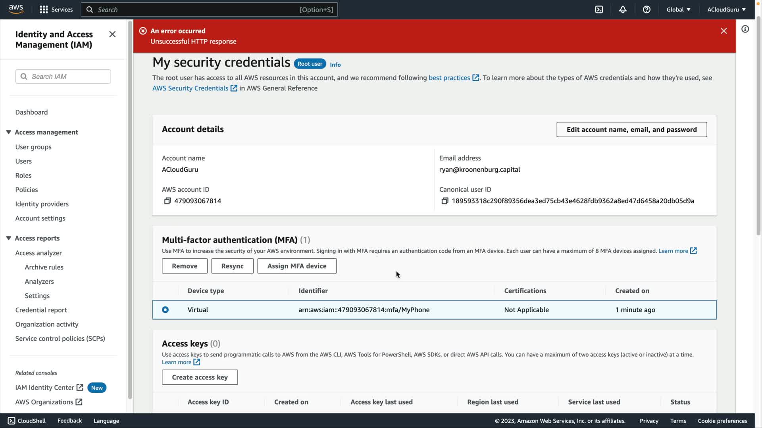Copy the canonical user ID

pos(445,201)
